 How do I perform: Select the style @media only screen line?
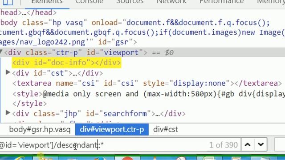pos(148,94)
